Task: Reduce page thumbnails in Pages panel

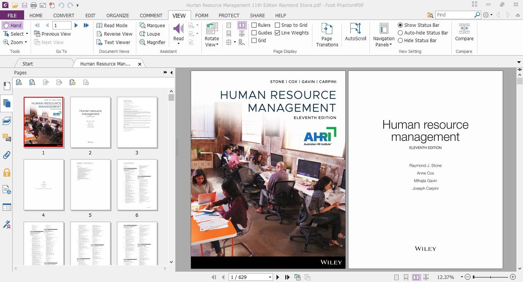Action: (33, 82)
